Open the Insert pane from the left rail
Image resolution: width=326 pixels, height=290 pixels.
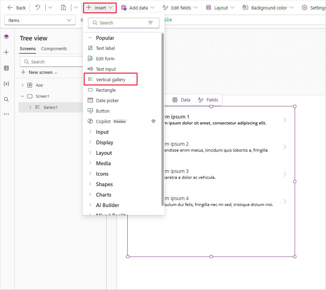click(x=6, y=52)
